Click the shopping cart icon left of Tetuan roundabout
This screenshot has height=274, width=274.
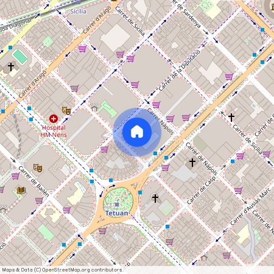click(x=66, y=210)
